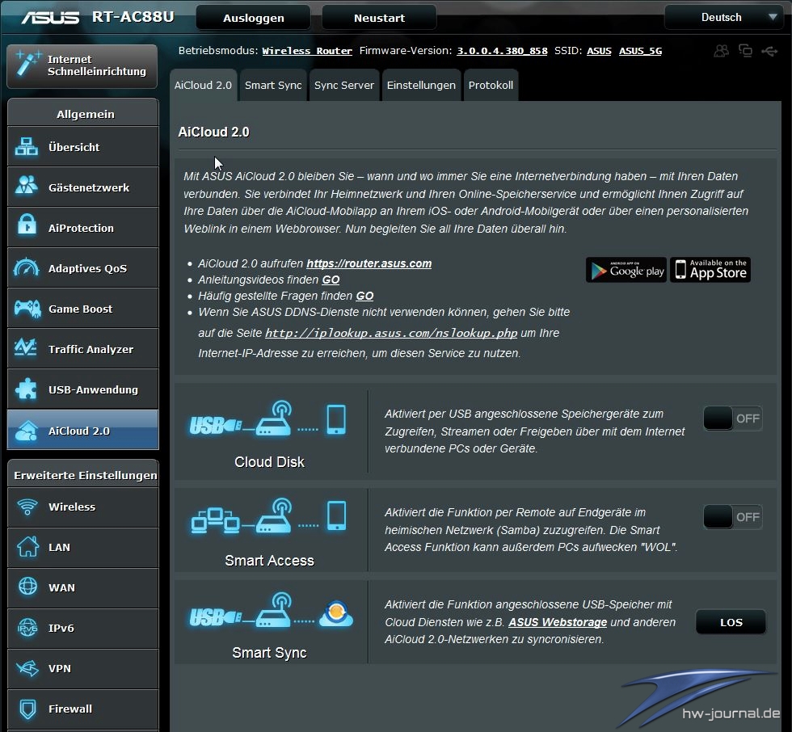This screenshot has width=792, height=732.
Task: Click the LOS button for Smart Sync
Action: [731, 622]
